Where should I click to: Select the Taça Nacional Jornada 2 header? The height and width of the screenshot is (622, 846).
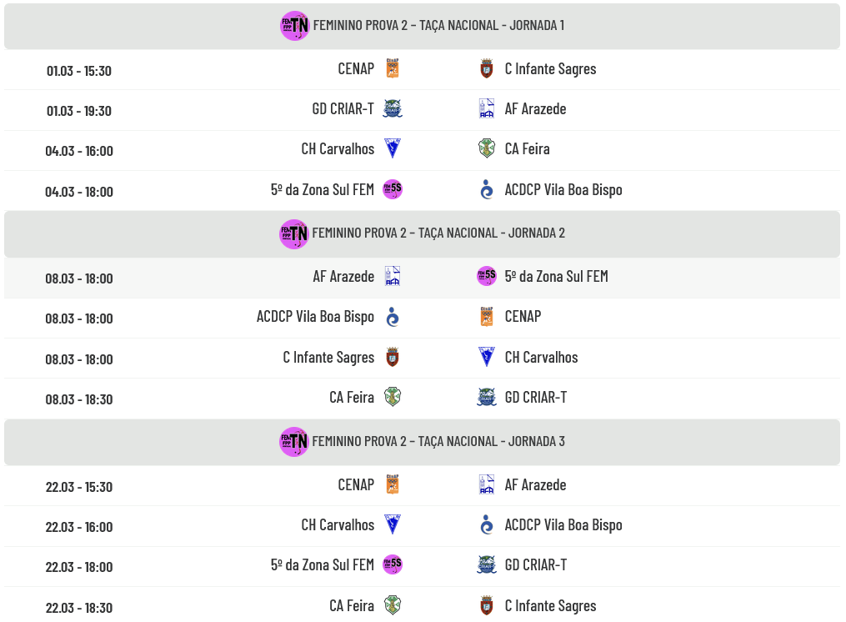pyautogui.click(x=438, y=233)
